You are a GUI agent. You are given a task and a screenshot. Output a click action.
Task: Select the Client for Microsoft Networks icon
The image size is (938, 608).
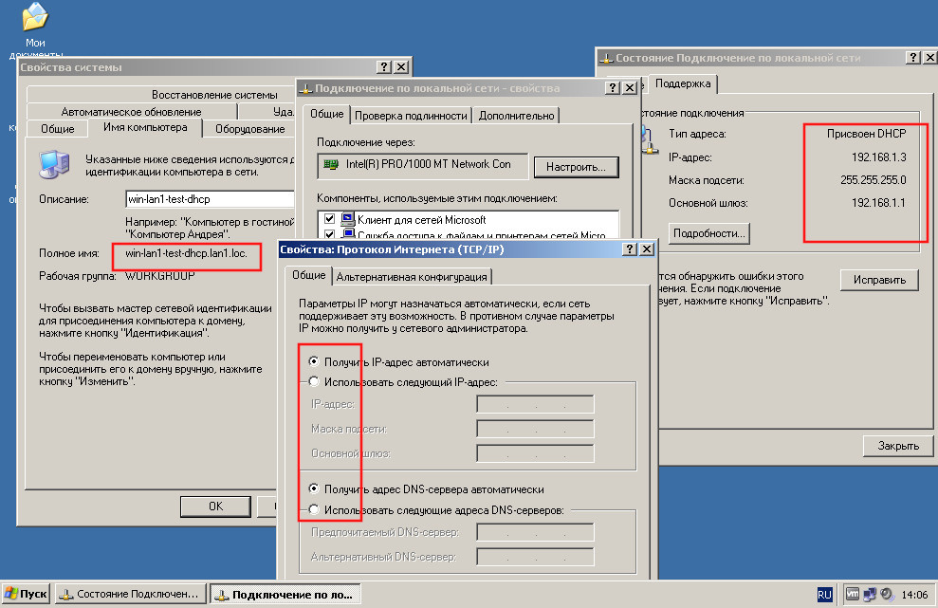pyautogui.click(x=348, y=219)
